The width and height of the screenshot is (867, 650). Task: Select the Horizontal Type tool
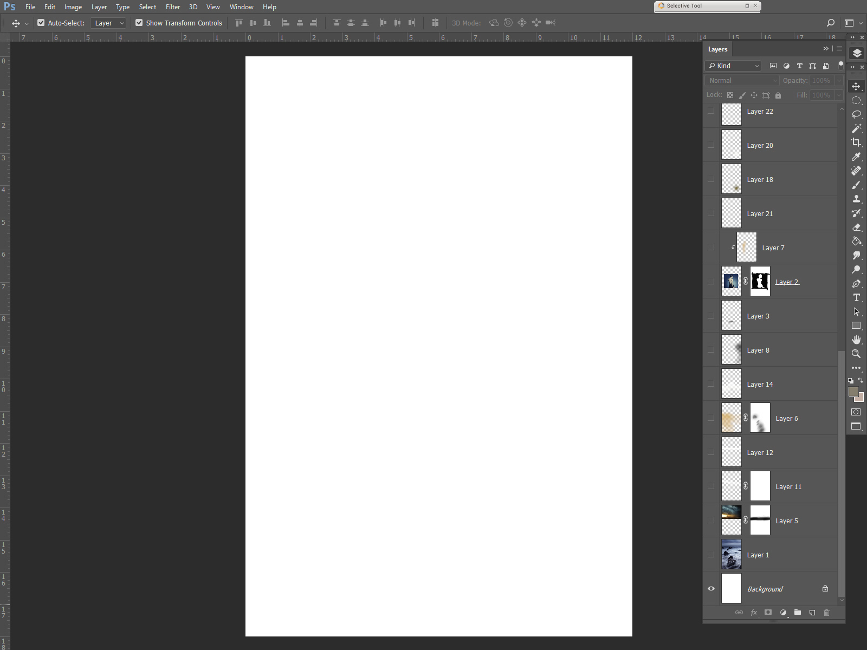click(x=856, y=297)
